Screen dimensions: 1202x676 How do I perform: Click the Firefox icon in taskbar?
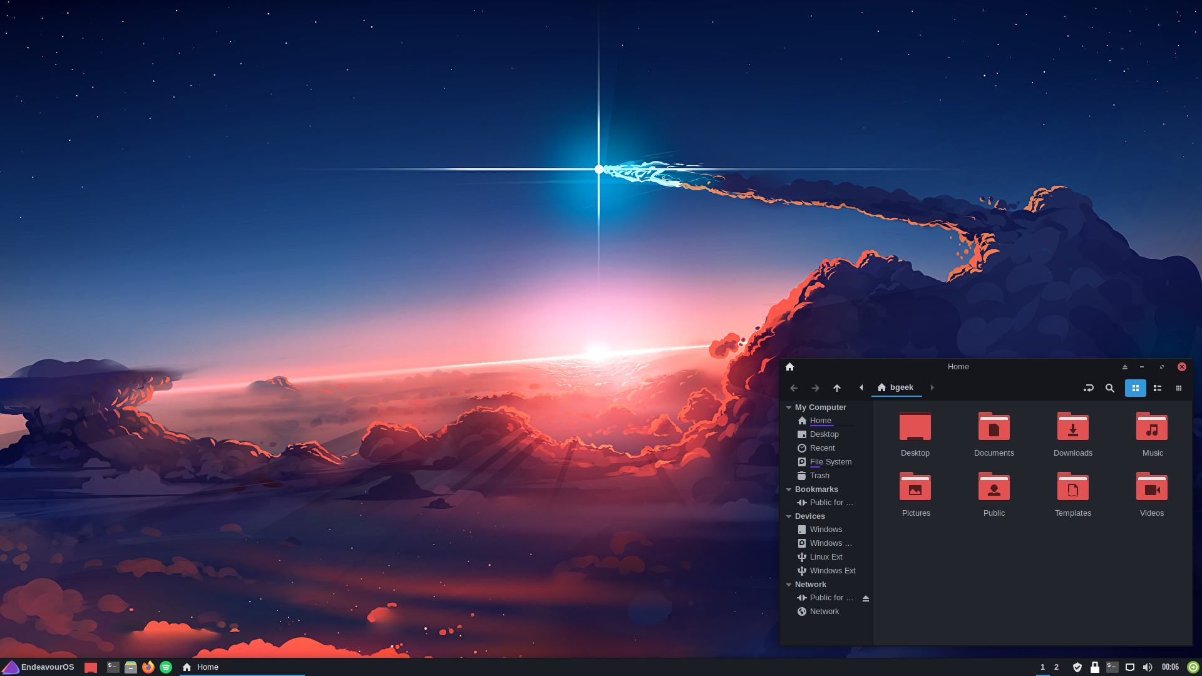[x=148, y=667]
